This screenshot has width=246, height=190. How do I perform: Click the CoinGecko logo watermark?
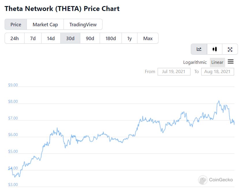pyautogui.click(x=216, y=180)
